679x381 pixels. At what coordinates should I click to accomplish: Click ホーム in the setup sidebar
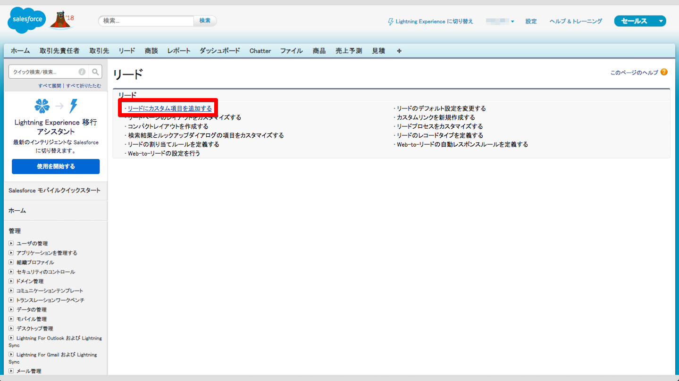[17, 211]
